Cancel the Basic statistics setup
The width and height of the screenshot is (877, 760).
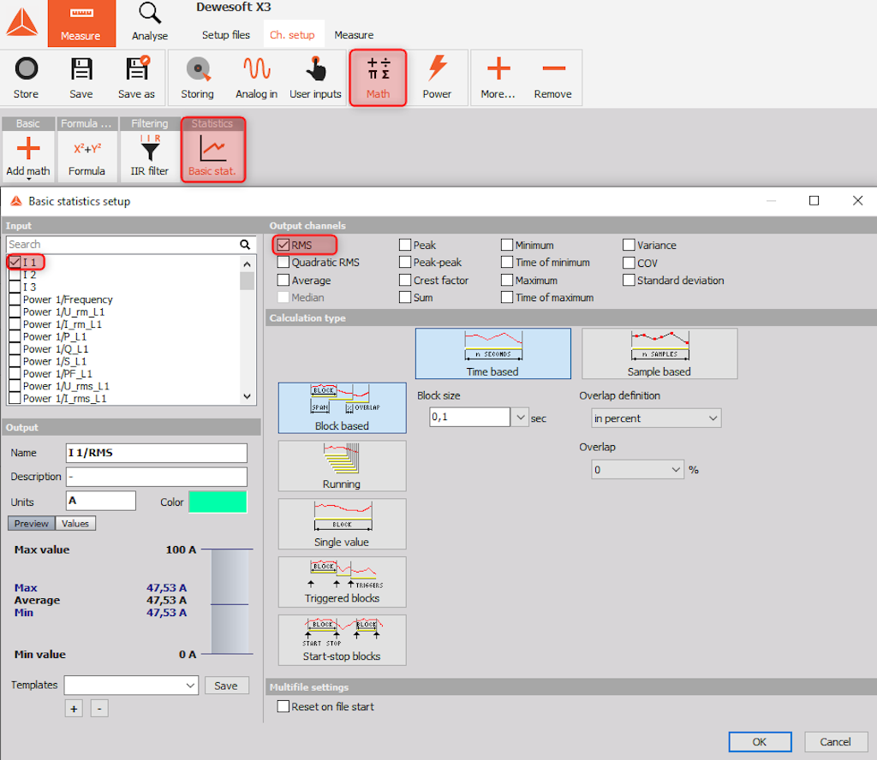point(836,741)
